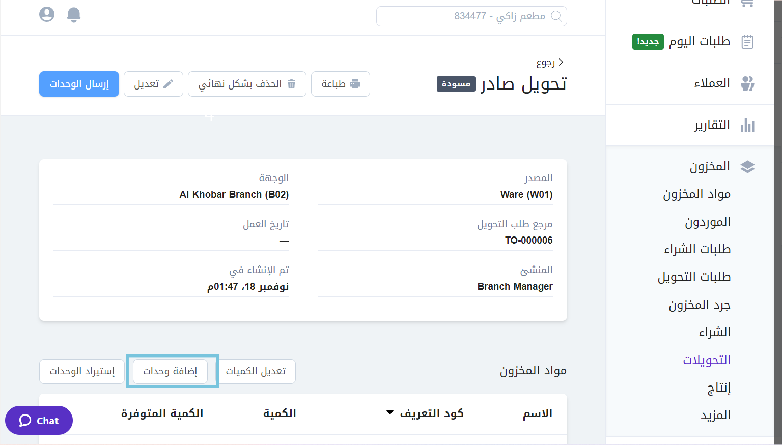Open the notifications bell
The height and width of the screenshot is (445, 782).
tap(74, 14)
